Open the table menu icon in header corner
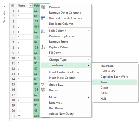The height and width of the screenshot is (121, 140). click(x=13, y=6)
